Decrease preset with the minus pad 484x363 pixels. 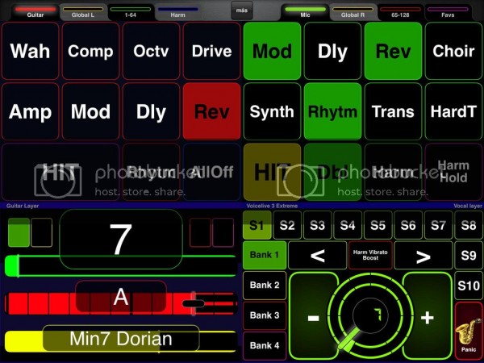tap(313, 316)
